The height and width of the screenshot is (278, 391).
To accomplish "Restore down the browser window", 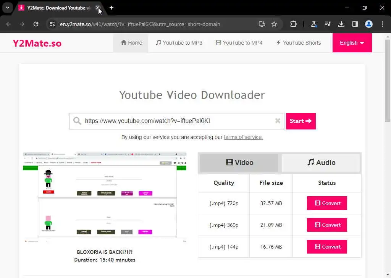I will point(365,8).
